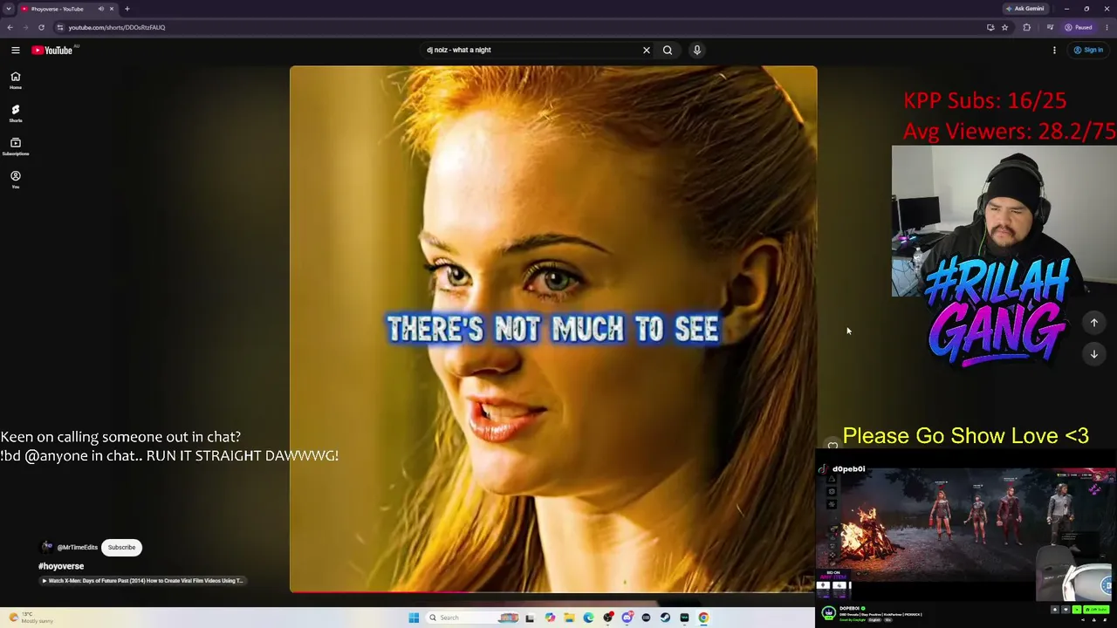This screenshot has height=628, width=1117.
Task: Start voice search with the microphone
Action: (696, 50)
